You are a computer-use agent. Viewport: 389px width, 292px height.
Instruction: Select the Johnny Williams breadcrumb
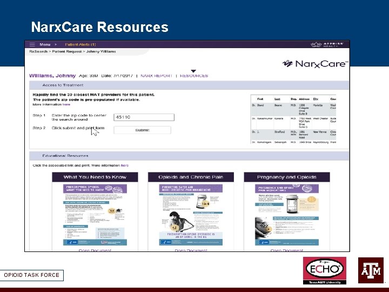point(101,51)
